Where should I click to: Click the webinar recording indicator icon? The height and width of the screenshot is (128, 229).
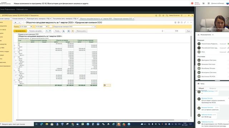tap(192, 3)
